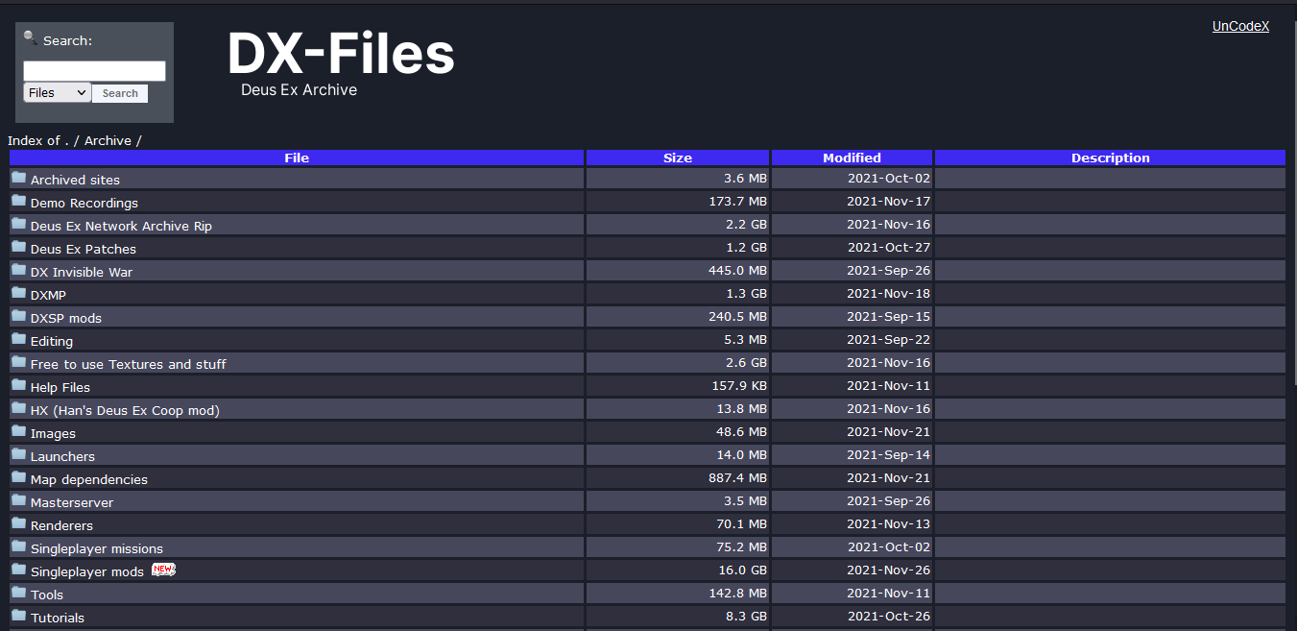This screenshot has height=631, width=1297.
Task: Open Free to use Textures and stuff
Action: [129, 364]
